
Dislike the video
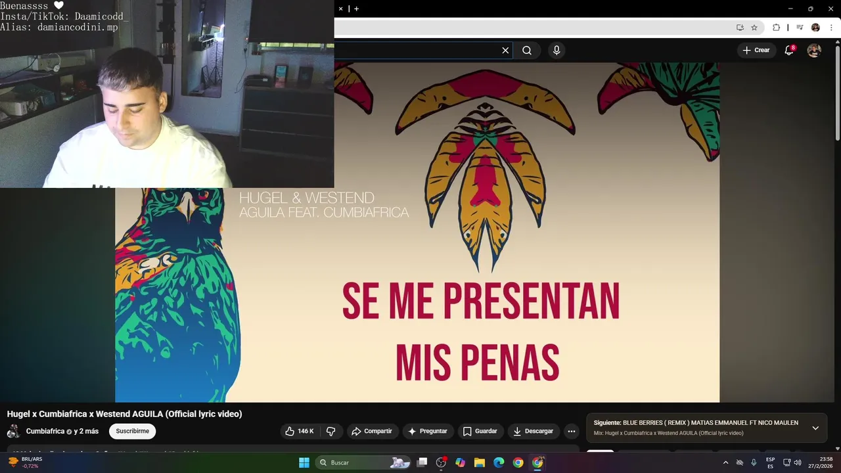coord(331,432)
